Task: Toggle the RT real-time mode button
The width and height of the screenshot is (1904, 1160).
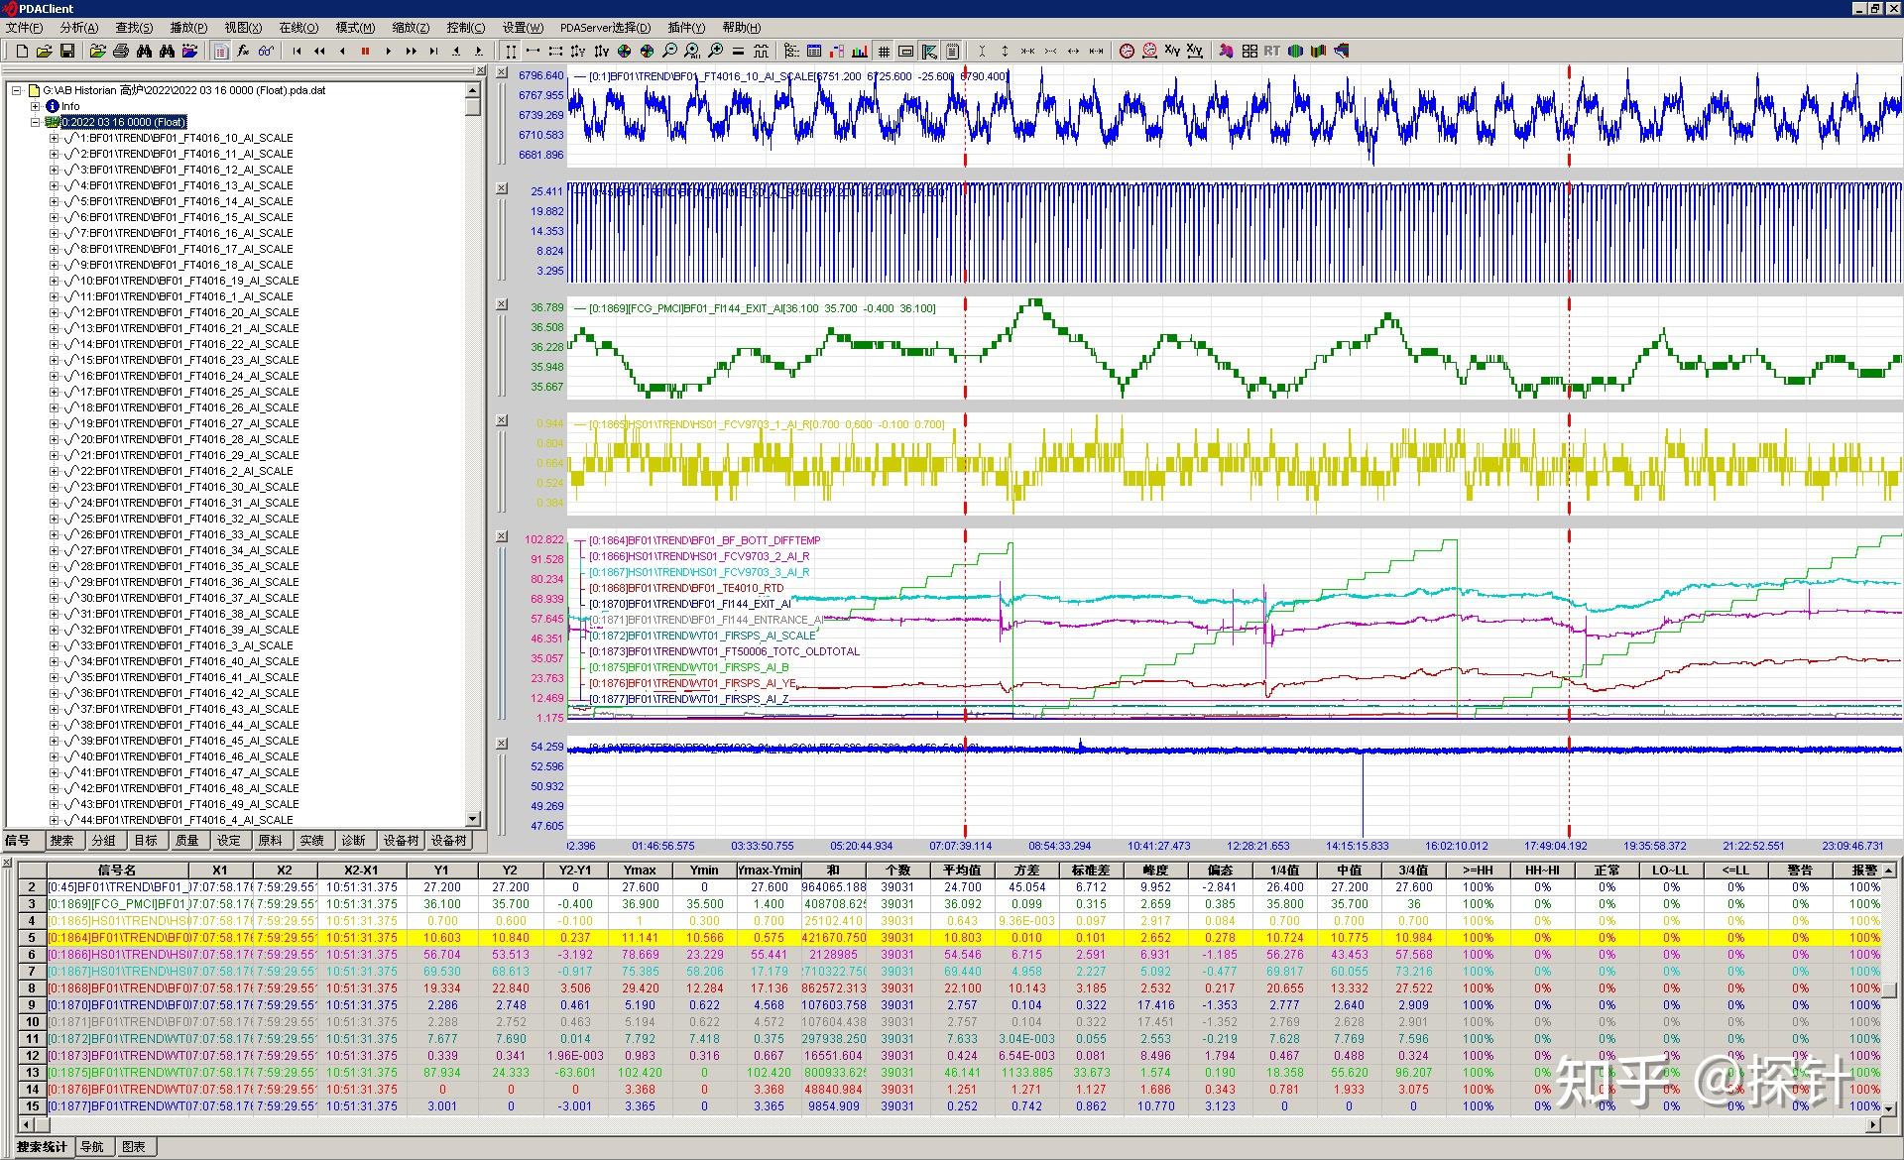Action: tap(1272, 51)
